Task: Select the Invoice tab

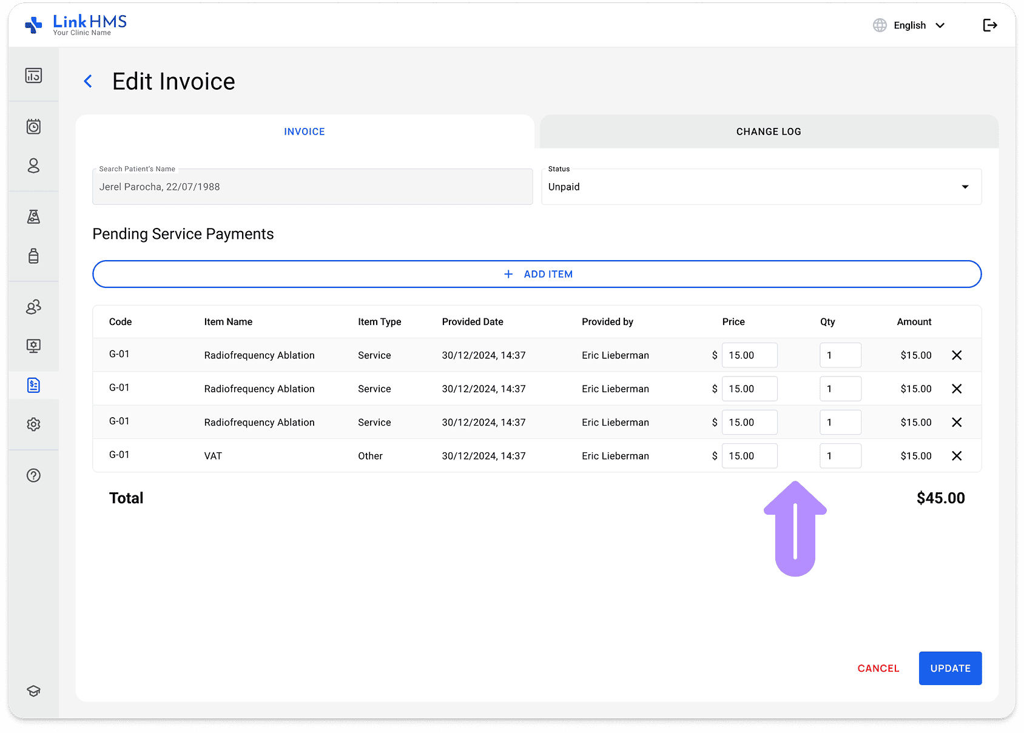Action: [x=304, y=131]
